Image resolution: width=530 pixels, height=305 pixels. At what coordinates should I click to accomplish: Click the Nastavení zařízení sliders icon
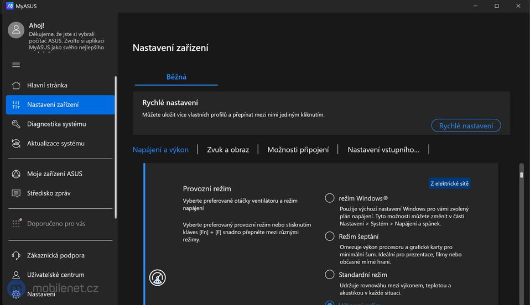click(x=16, y=105)
